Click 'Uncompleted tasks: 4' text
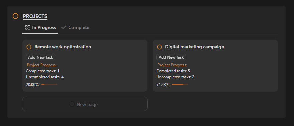Image resolution: width=294 pixels, height=126 pixels. (45, 77)
